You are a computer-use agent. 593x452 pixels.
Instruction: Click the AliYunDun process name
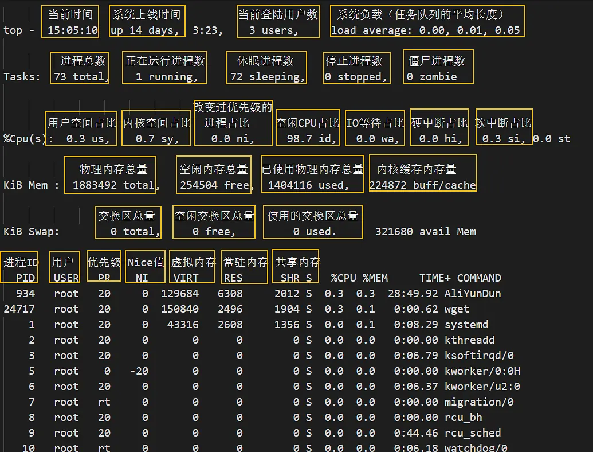click(x=472, y=293)
